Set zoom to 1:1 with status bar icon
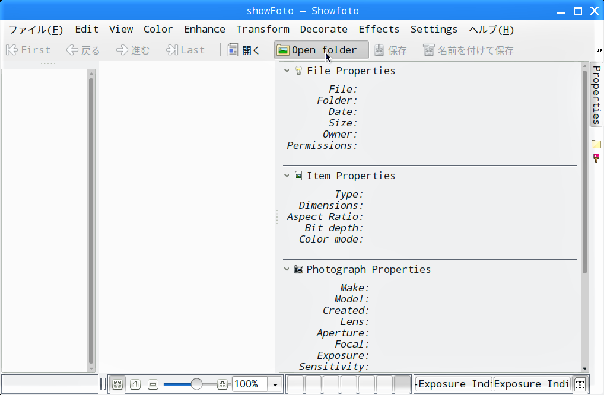604x395 pixels. pos(135,384)
